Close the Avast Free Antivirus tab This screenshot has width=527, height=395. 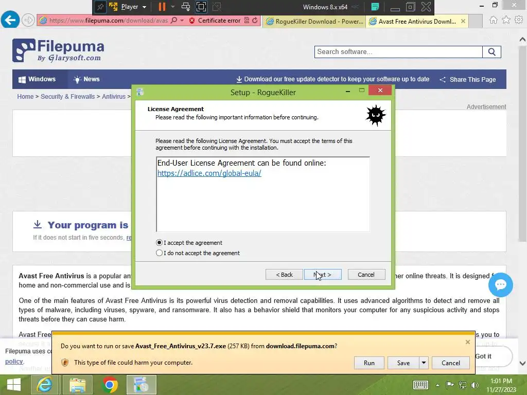point(463,21)
